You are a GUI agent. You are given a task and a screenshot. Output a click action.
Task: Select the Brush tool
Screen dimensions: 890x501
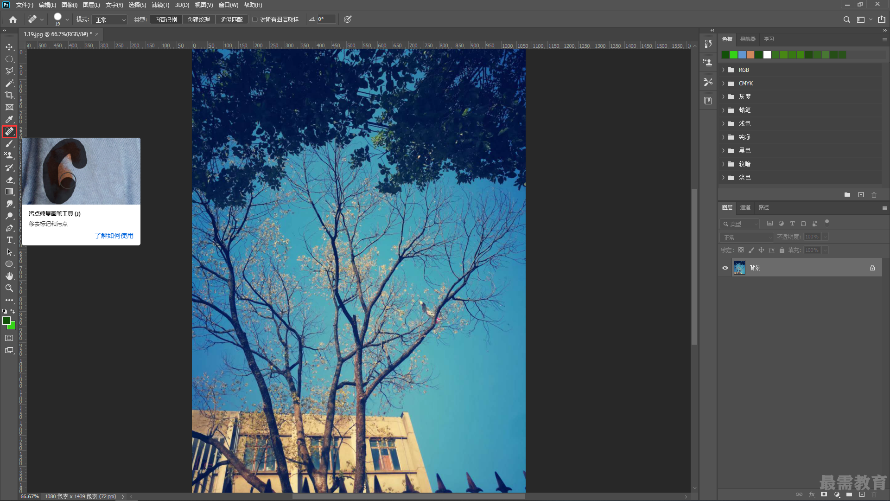(x=9, y=144)
